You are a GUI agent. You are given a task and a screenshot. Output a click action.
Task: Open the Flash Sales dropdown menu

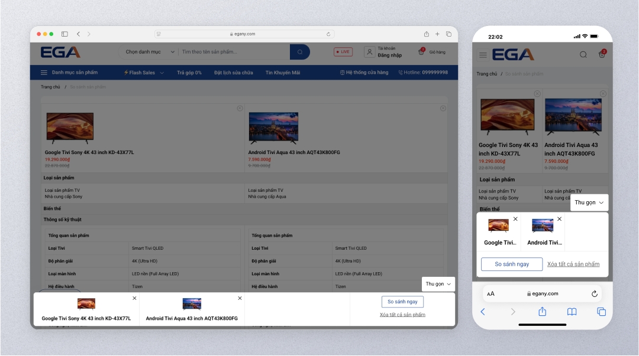click(144, 73)
